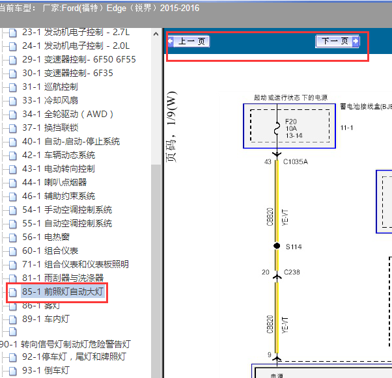Click document icon beside 31-1 巡航控制
This screenshot has height=378, width=392.
point(13,87)
